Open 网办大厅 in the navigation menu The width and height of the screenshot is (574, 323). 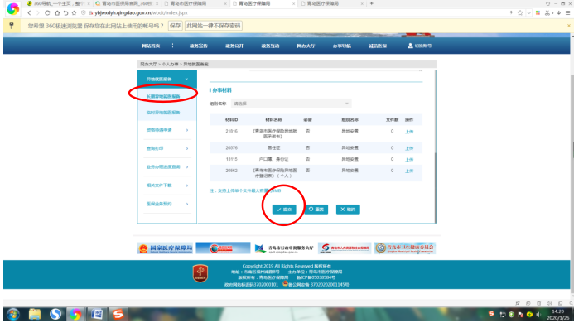[x=306, y=46]
